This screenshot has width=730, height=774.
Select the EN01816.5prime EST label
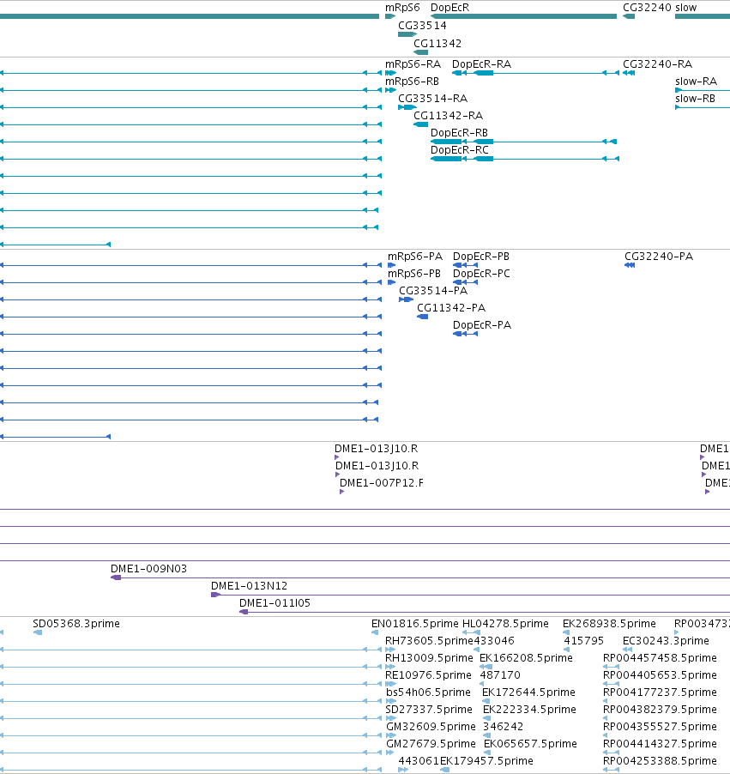pyautogui.click(x=414, y=624)
